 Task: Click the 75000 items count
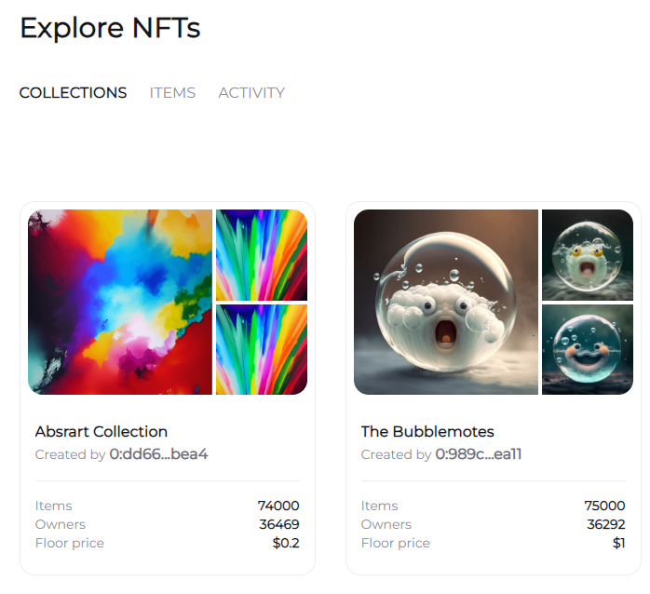(x=604, y=506)
